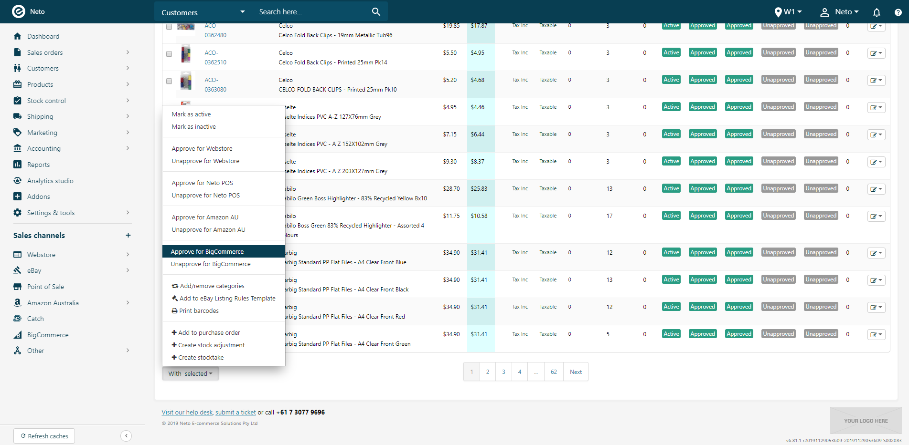909x445 pixels.
Task: Go to the Next results page
Action: tap(576, 372)
